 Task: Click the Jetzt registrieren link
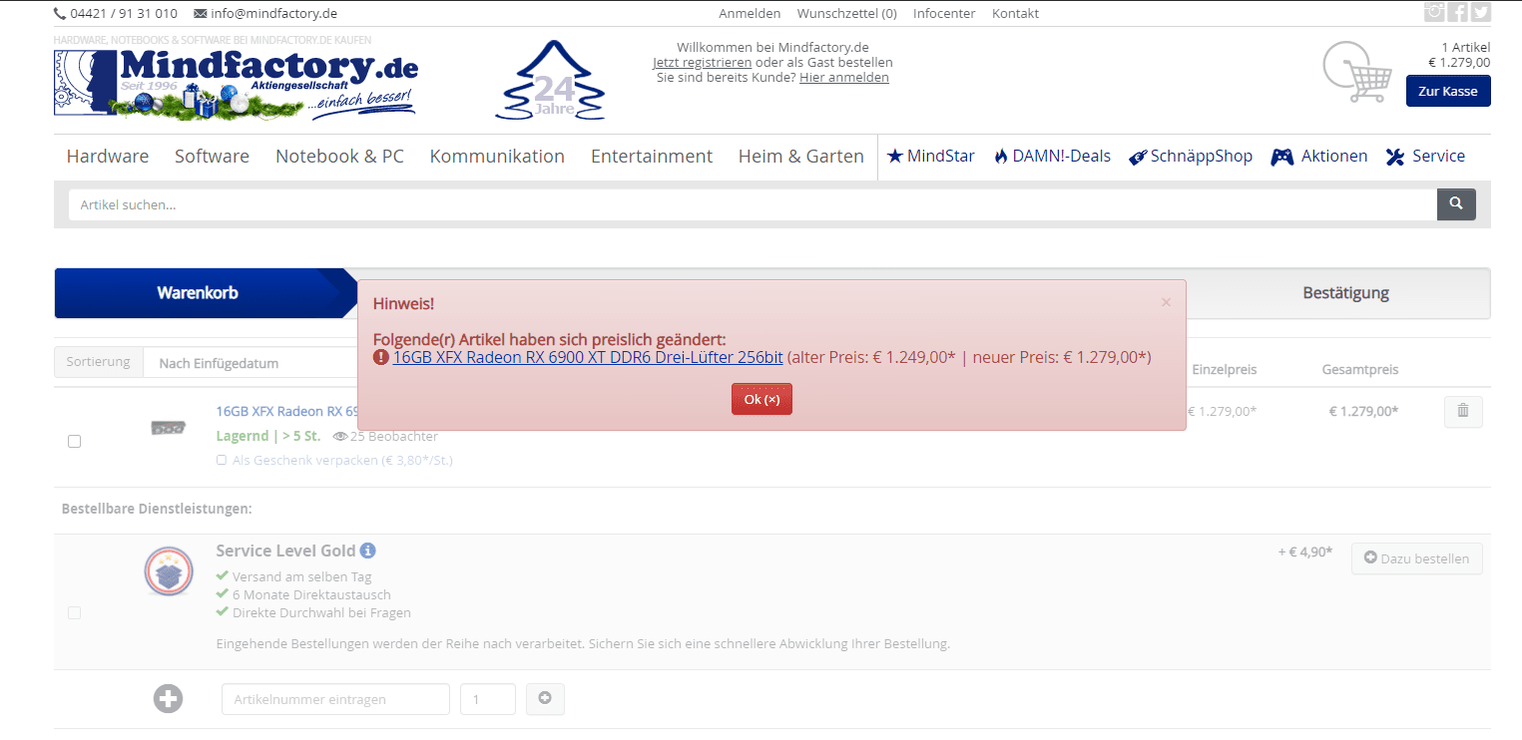pyautogui.click(x=702, y=62)
